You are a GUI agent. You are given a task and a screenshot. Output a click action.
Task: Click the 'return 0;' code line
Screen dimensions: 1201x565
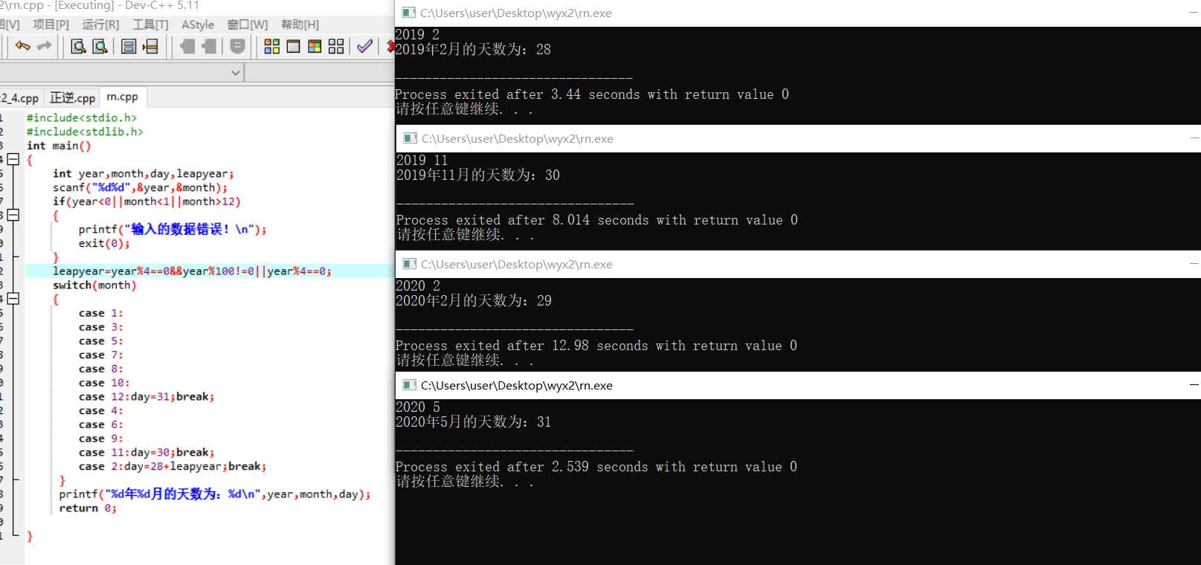(x=88, y=508)
